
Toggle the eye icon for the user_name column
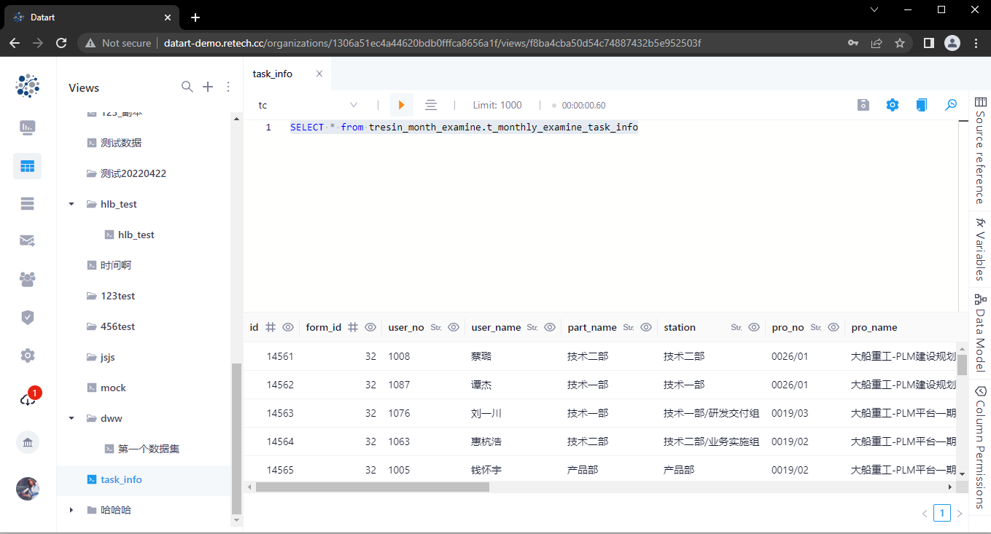(x=550, y=327)
